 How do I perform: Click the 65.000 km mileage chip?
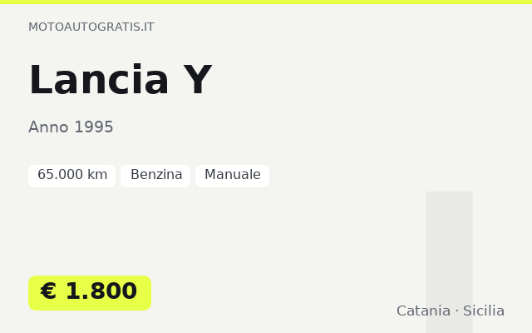(x=72, y=176)
